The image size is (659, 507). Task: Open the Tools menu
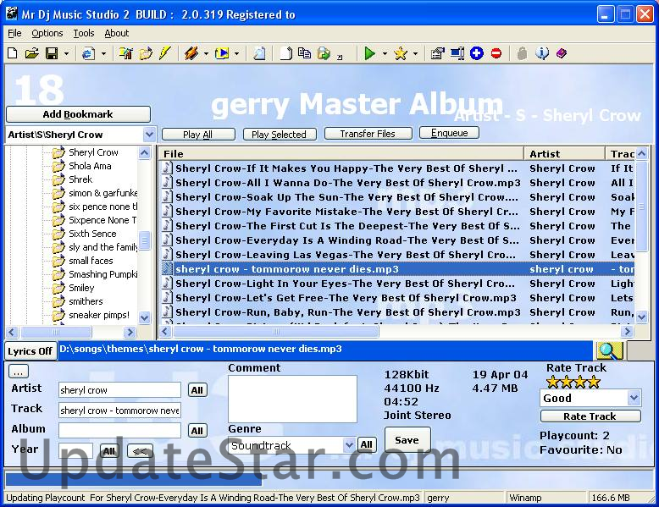click(84, 33)
